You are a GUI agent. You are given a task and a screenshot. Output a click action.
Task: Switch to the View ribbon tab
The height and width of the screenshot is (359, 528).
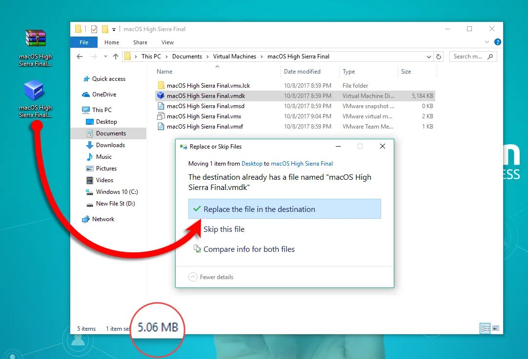(167, 42)
